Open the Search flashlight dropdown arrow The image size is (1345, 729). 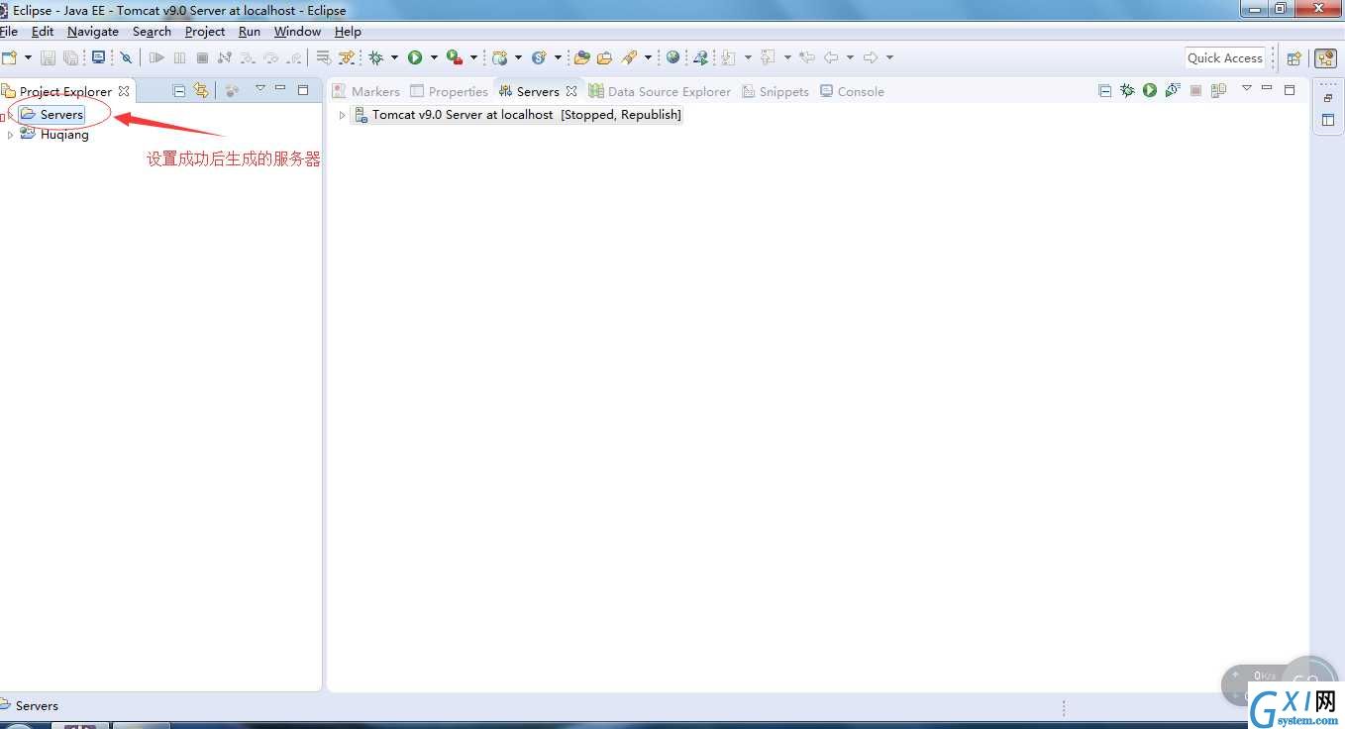648,57
